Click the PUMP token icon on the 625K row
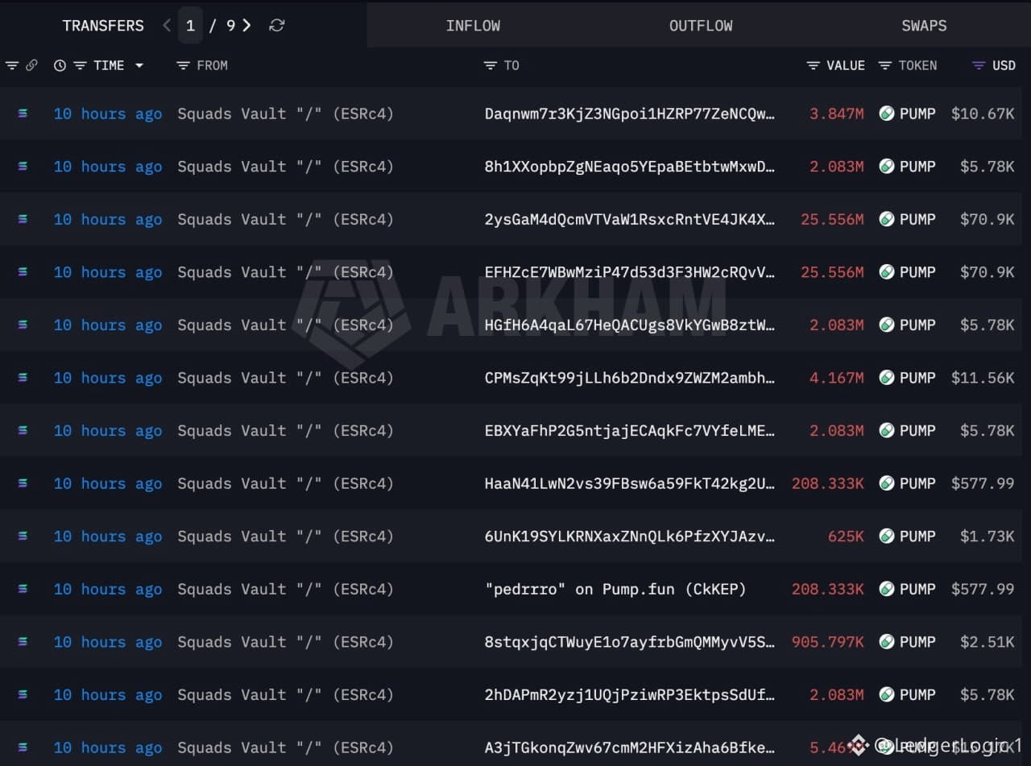Screen dimensions: 1031x766 (887, 536)
